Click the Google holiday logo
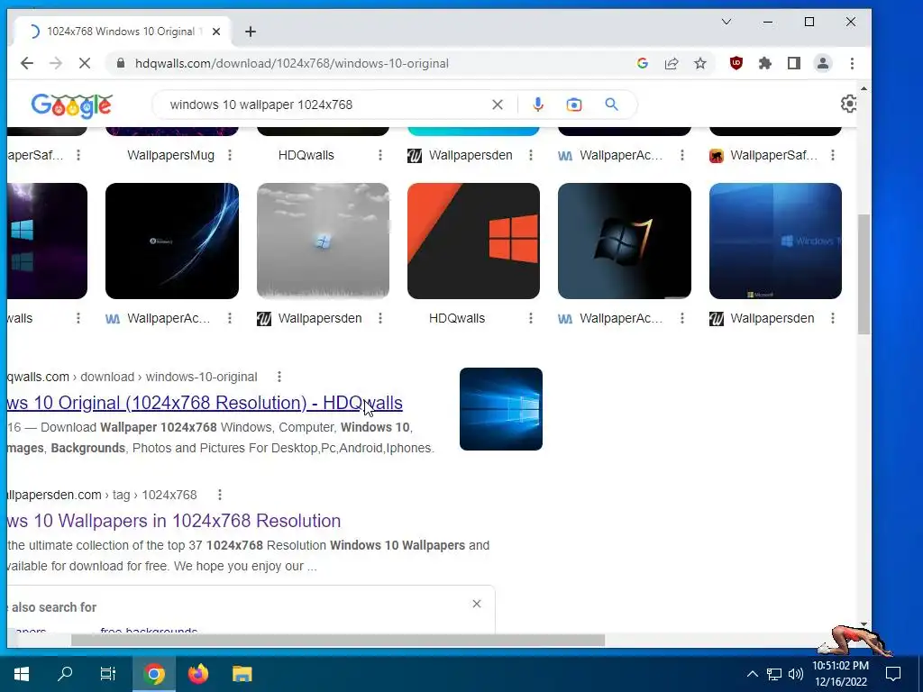 tap(71, 106)
